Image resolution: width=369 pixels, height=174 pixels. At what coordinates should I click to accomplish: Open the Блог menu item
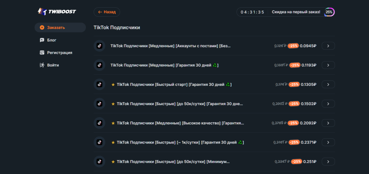[52, 40]
